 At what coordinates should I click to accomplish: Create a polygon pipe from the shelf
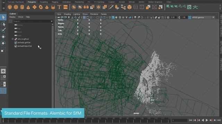point(53,7)
